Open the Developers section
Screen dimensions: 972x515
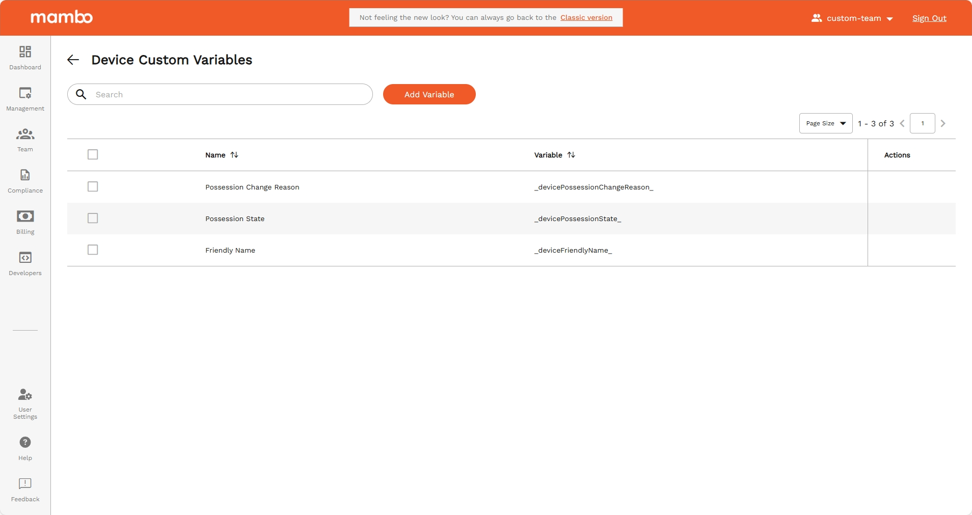[24, 262]
